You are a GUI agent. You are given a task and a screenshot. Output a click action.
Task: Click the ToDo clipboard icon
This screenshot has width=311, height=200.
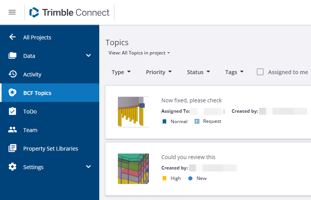click(12, 111)
